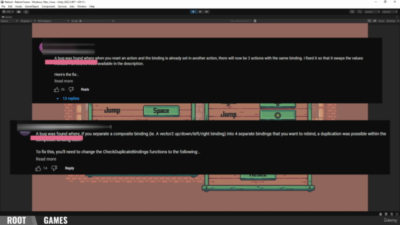Image resolution: width=400 pixels, height=225 pixels.
Task: Toggle the Gizmos button
Action: pyautogui.click(x=391, y=21)
